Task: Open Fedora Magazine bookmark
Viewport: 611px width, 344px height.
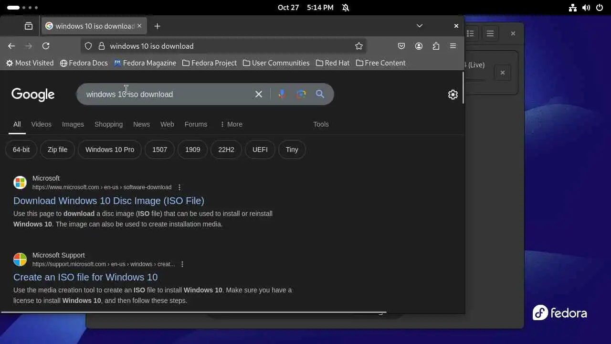Action: coord(145,63)
